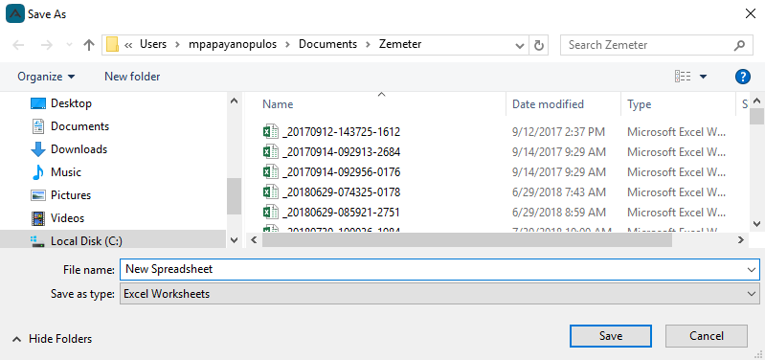Go up one folder level
This screenshot has height=360, width=765.
coord(89,45)
